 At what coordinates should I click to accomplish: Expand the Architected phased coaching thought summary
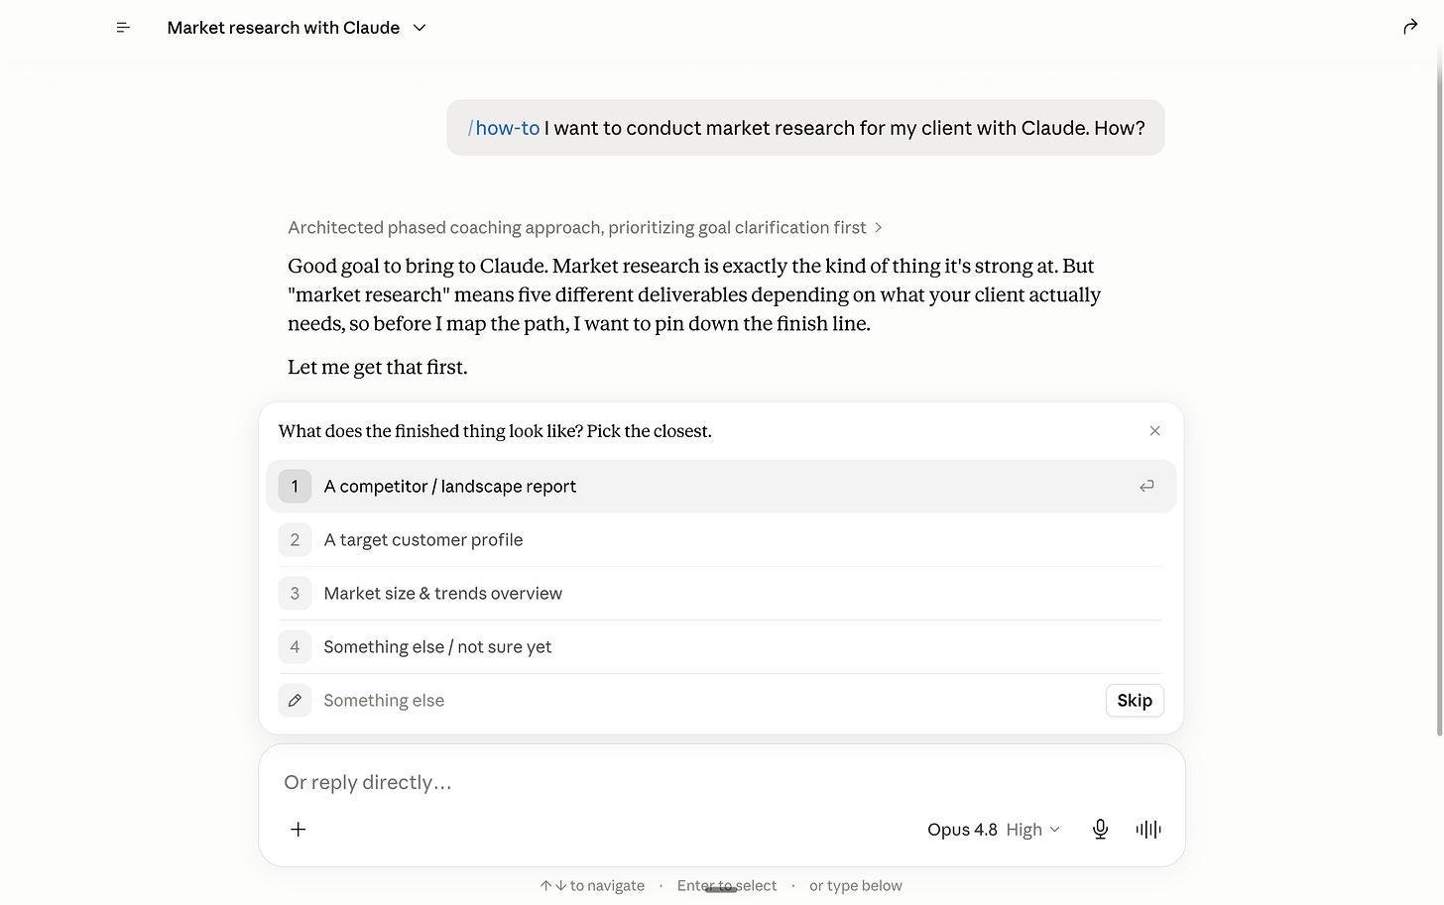tap(585, 228)
